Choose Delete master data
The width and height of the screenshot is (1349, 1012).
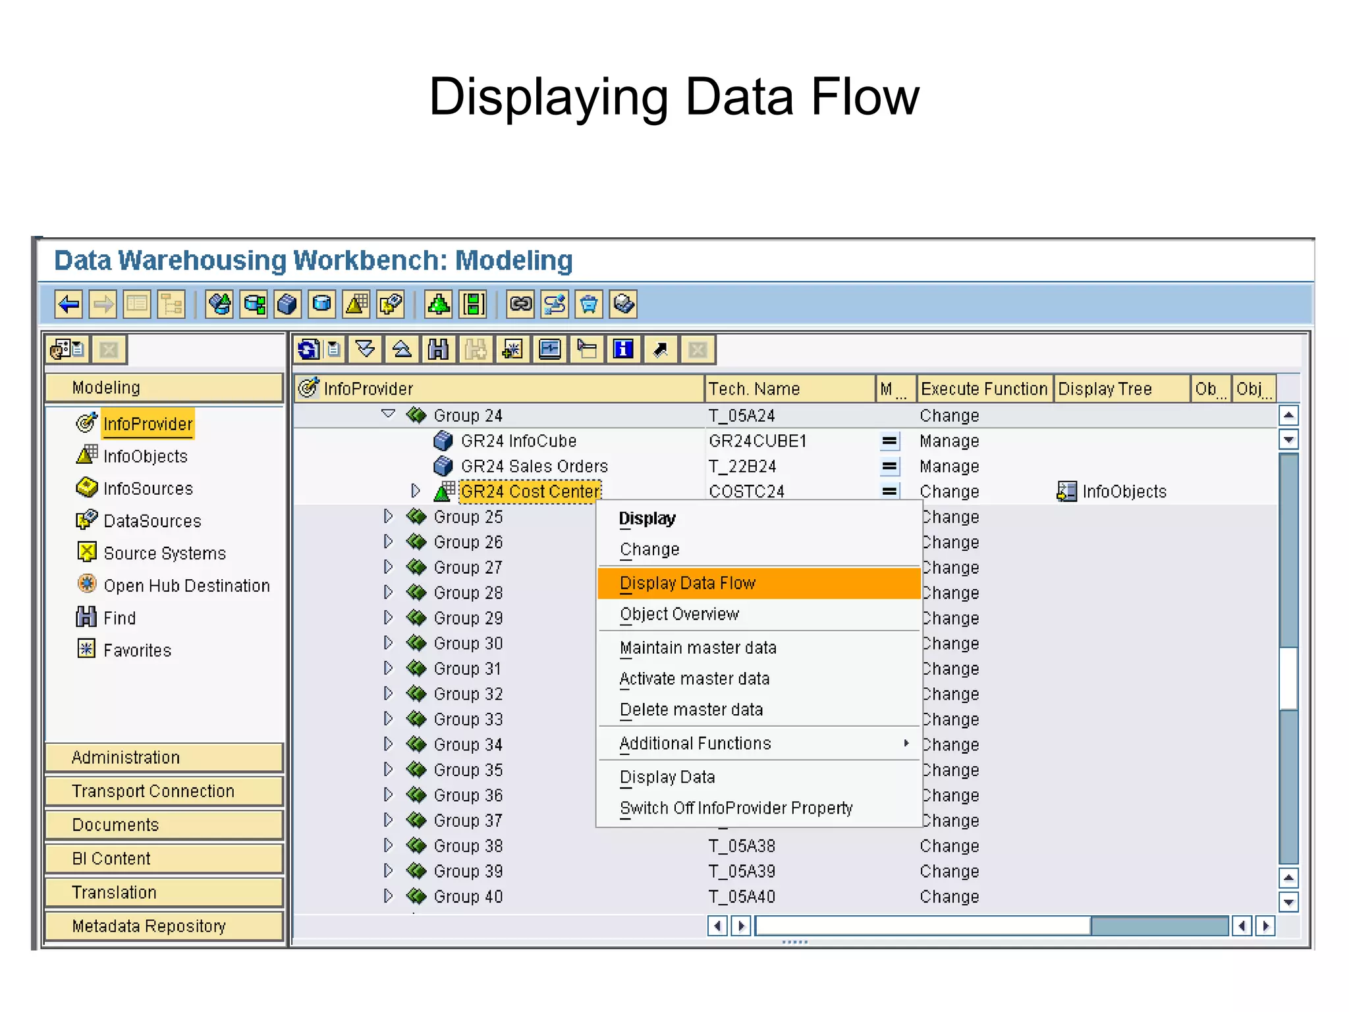tap(759, 710)
